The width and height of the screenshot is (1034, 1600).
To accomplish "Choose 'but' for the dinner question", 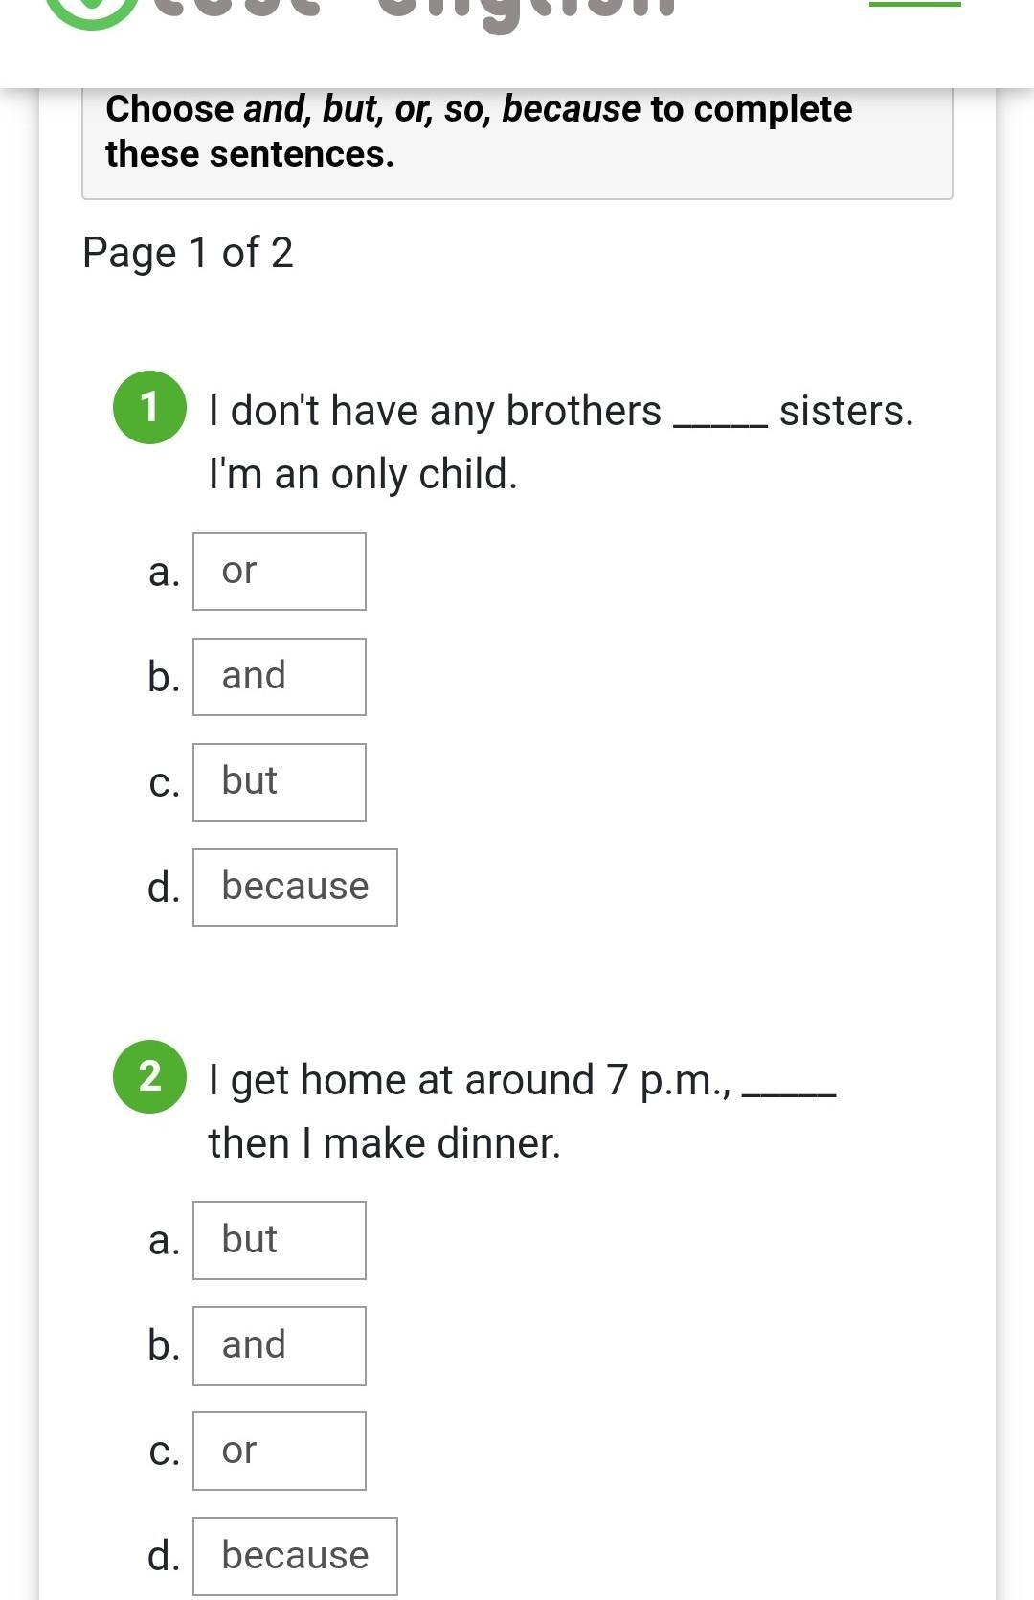I will (x=279, y=1240).
